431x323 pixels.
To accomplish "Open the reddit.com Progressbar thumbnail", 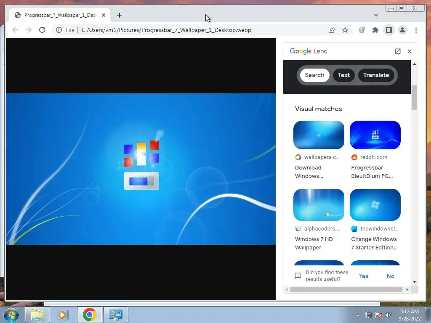I will pos(375,135).
